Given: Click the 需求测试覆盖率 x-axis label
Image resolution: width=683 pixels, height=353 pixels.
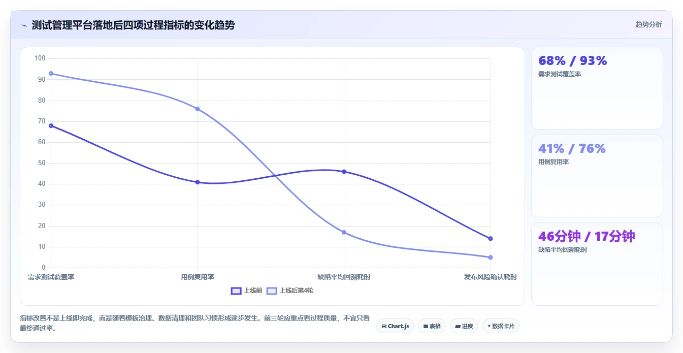Looking at the screenshot, I should click(51, 277).
